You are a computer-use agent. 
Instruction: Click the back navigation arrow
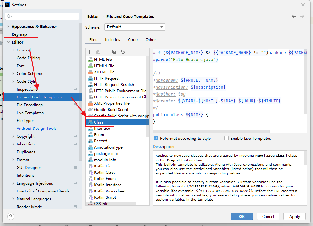[294, 16]
